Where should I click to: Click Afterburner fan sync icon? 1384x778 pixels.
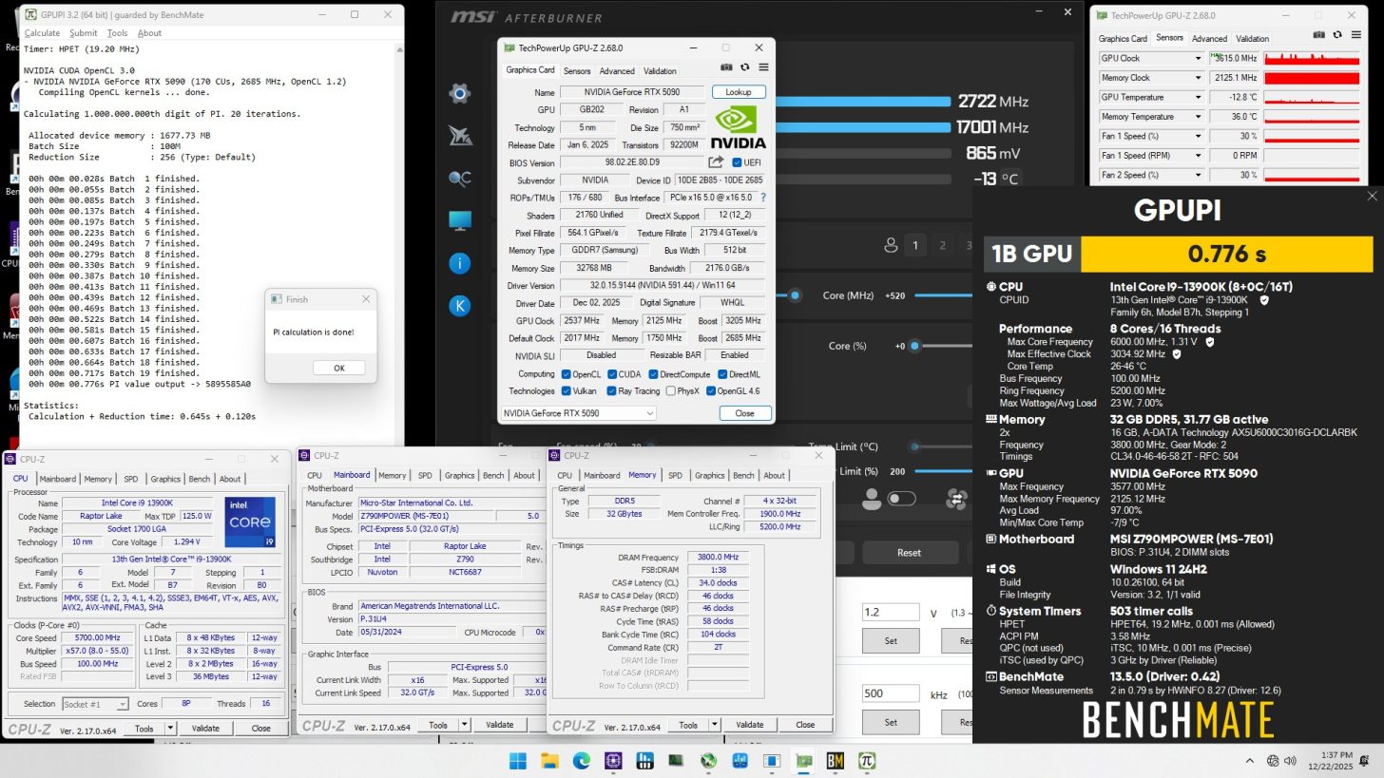point(957,498)
